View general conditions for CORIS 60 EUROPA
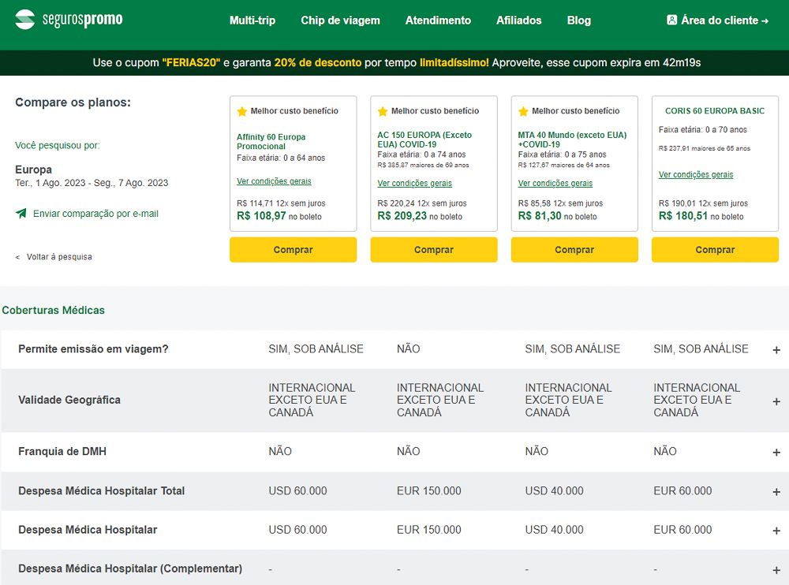Image resolution: width=789 pixels, height=585 pixels. (696, 174)
